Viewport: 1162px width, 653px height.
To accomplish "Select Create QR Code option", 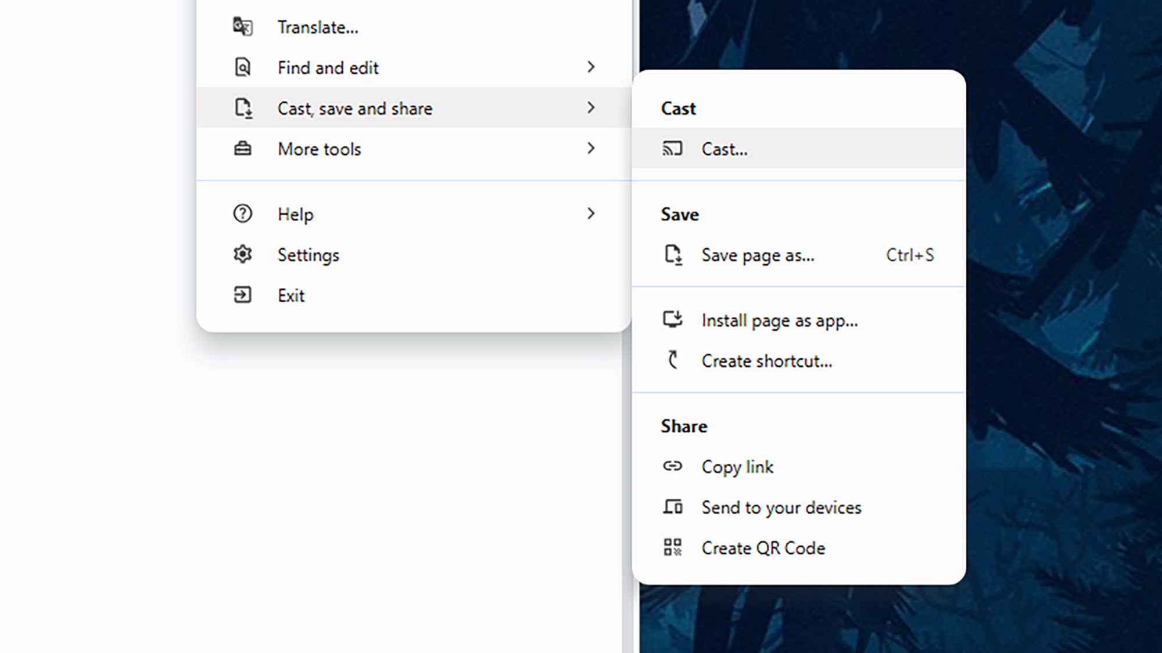I will coord(763,548).
